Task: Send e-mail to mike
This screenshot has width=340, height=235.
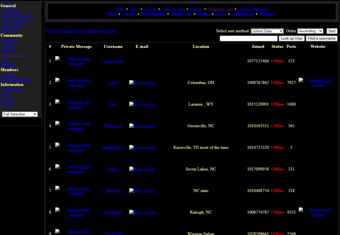Action: [x=142, y=82]
